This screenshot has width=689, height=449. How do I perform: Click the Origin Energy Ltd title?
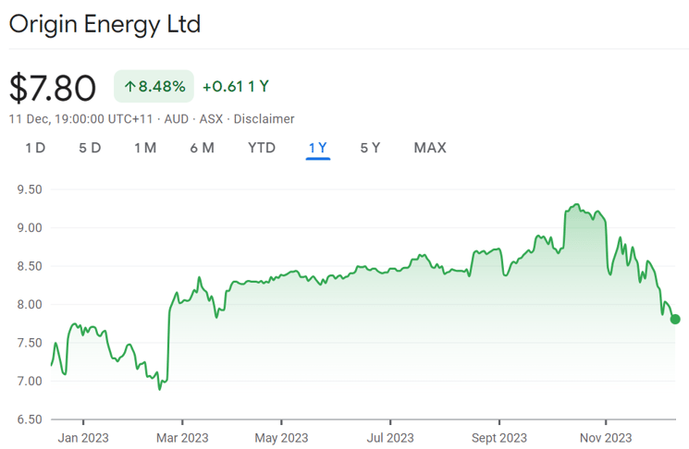click(x=105, y=24)
